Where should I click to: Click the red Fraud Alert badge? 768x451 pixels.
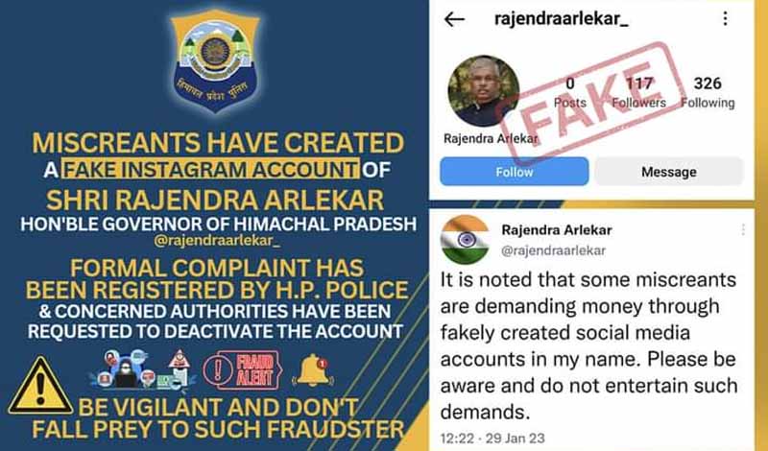pyautogui.click(x=243, y=370)
